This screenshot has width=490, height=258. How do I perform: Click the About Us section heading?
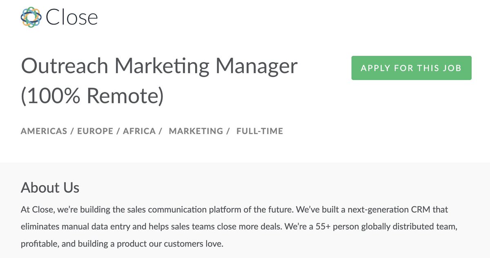coord(50,188)
